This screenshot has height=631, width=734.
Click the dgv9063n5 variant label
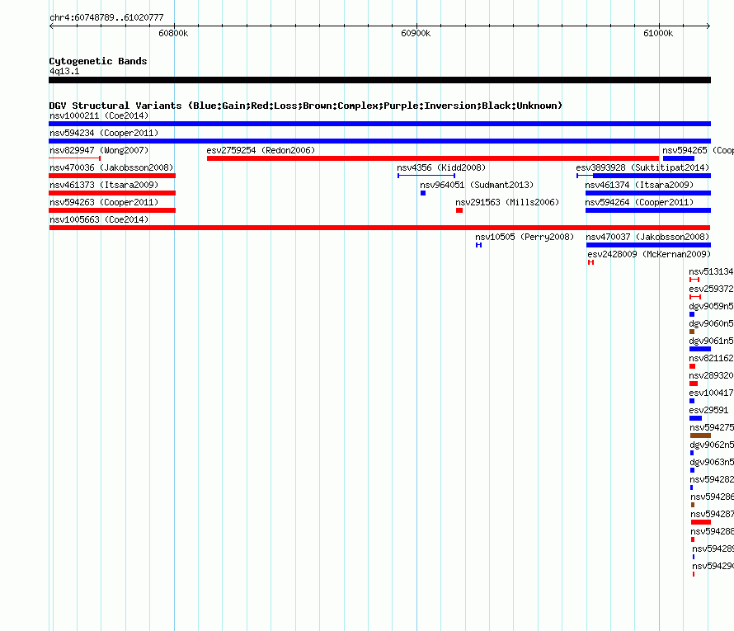[712, 462]
